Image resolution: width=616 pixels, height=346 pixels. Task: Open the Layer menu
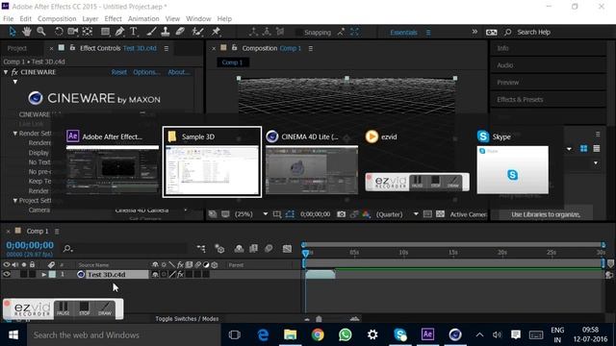click(90, 19)
